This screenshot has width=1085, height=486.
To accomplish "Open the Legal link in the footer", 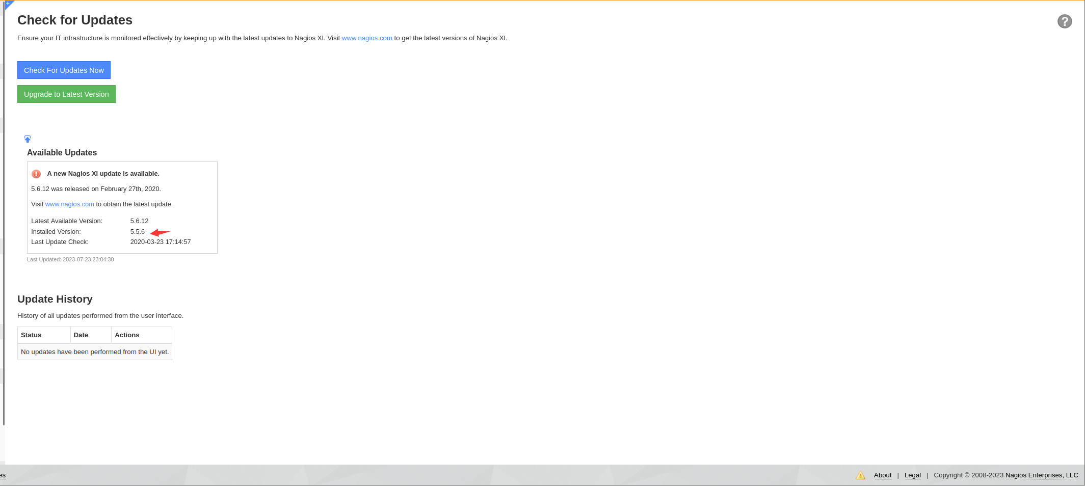I will (912, 475).
